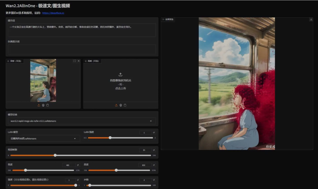
Task: Click into the negative prompt text box
Action: tap(82, 49)
